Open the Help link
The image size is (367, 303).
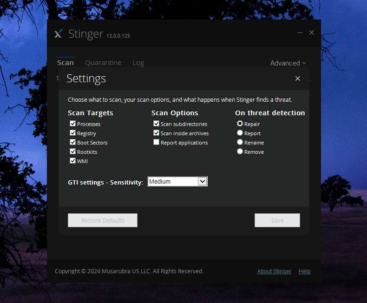[304, 271]
